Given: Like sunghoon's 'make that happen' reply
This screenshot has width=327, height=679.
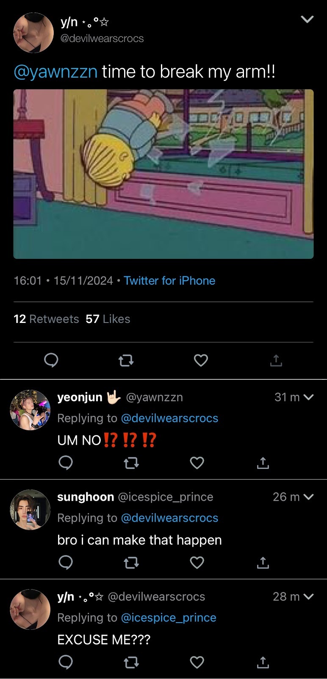Looking at the screenshot, I should (197, 563).
